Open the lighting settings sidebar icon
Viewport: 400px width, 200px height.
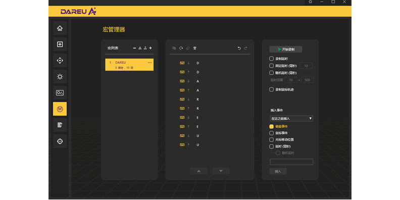pyautogui.click(x=60, y=77)
